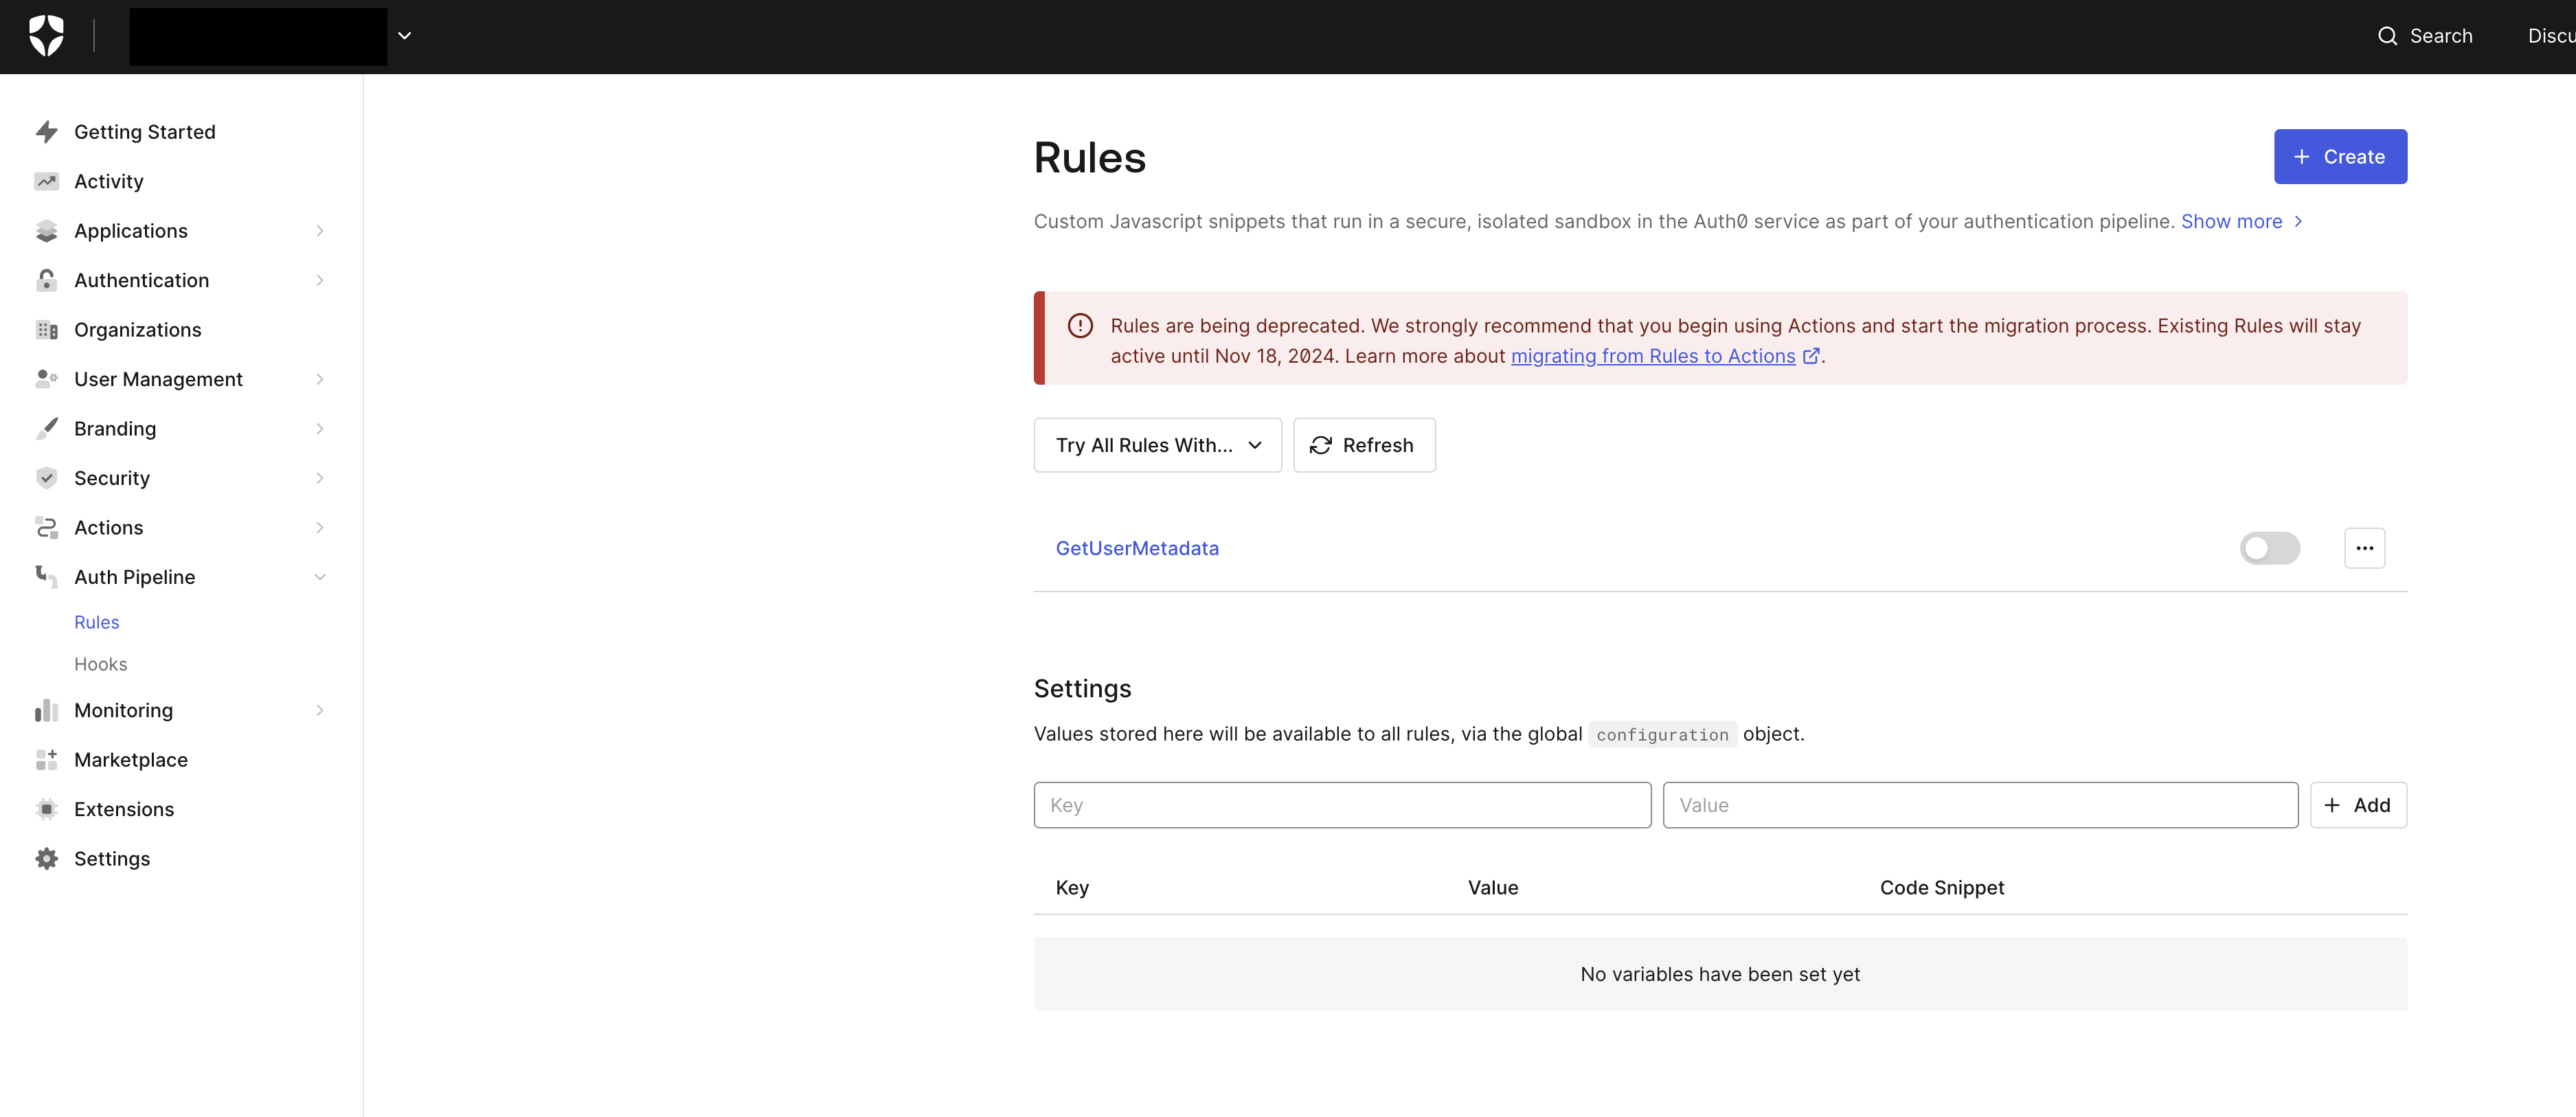Open the Activity page via its chart icon
This screenshot has width=2576, height=1117.
(x=47, y=181)
